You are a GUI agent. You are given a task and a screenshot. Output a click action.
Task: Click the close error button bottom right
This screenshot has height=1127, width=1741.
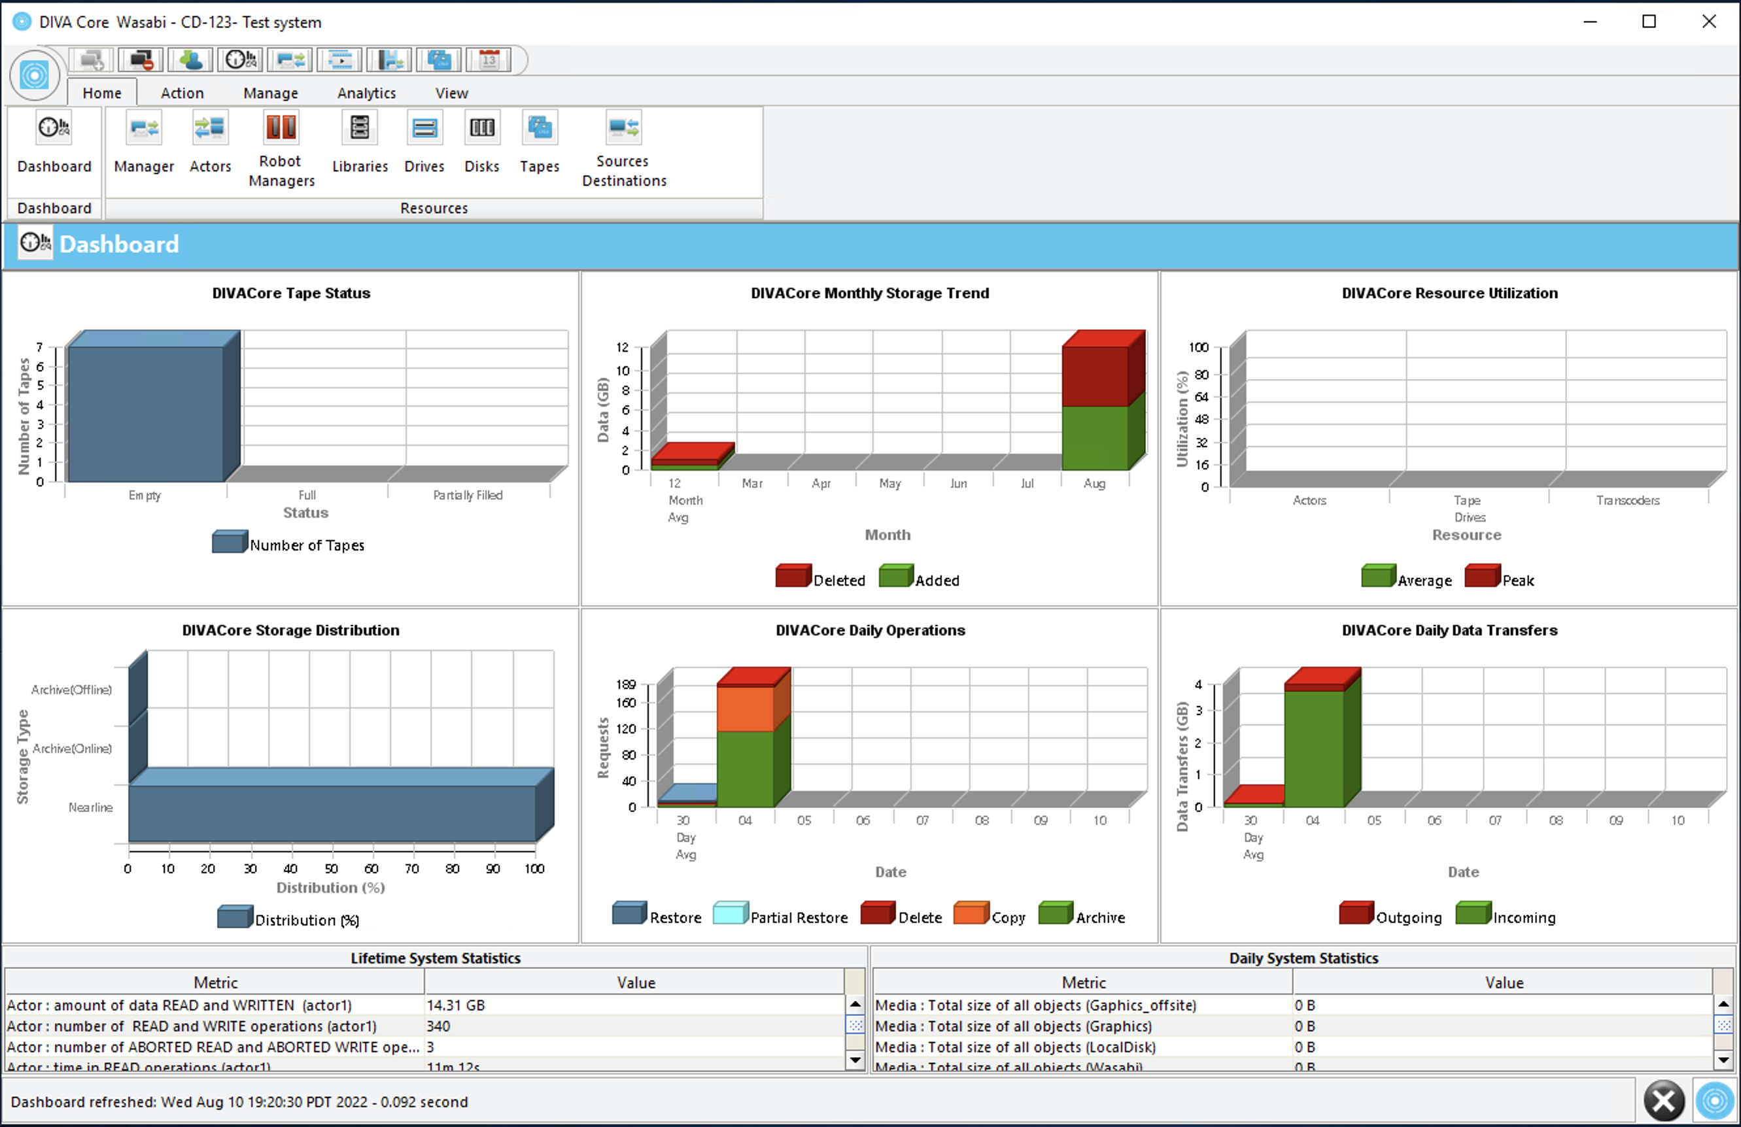click(1664, 1098)
